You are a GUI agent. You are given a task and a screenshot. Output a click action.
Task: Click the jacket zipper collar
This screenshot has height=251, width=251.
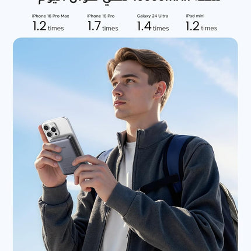coord(136,134)
